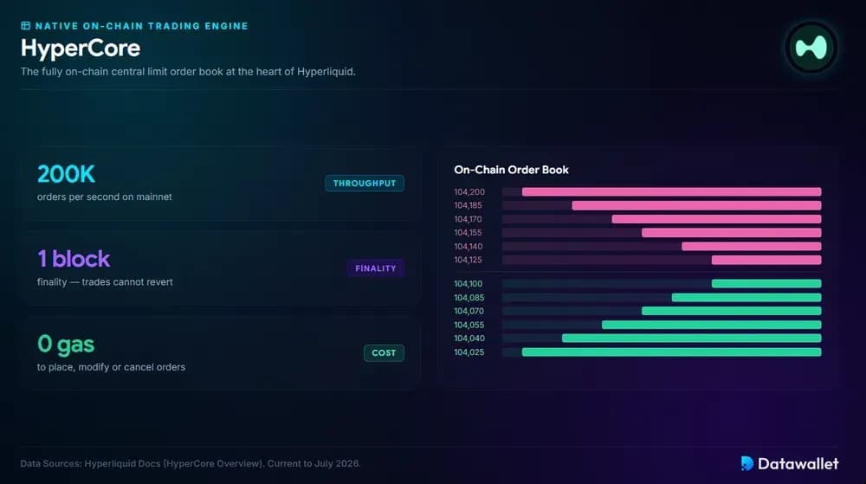Click the On-Chain Order Book heading
The image size is (866, 484).
click(x=512, y=170)
